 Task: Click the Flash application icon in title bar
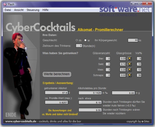(x=5, y=4)
